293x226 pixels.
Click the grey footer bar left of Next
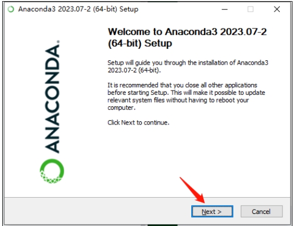point(97,211)
